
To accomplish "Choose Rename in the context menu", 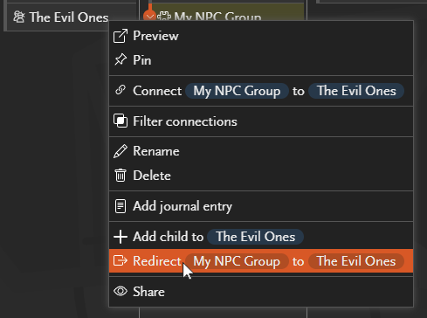I will 261,151.
